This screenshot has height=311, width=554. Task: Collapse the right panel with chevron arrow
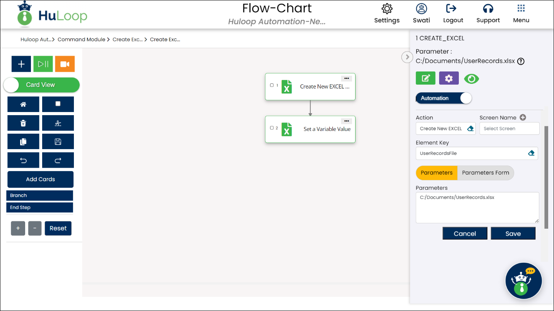pos(407,57)
